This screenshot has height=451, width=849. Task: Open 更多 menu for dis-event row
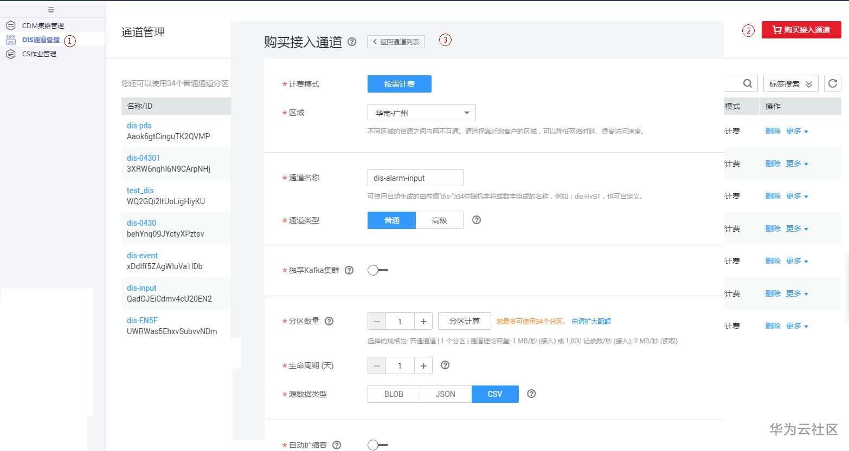tap(797, 261)
